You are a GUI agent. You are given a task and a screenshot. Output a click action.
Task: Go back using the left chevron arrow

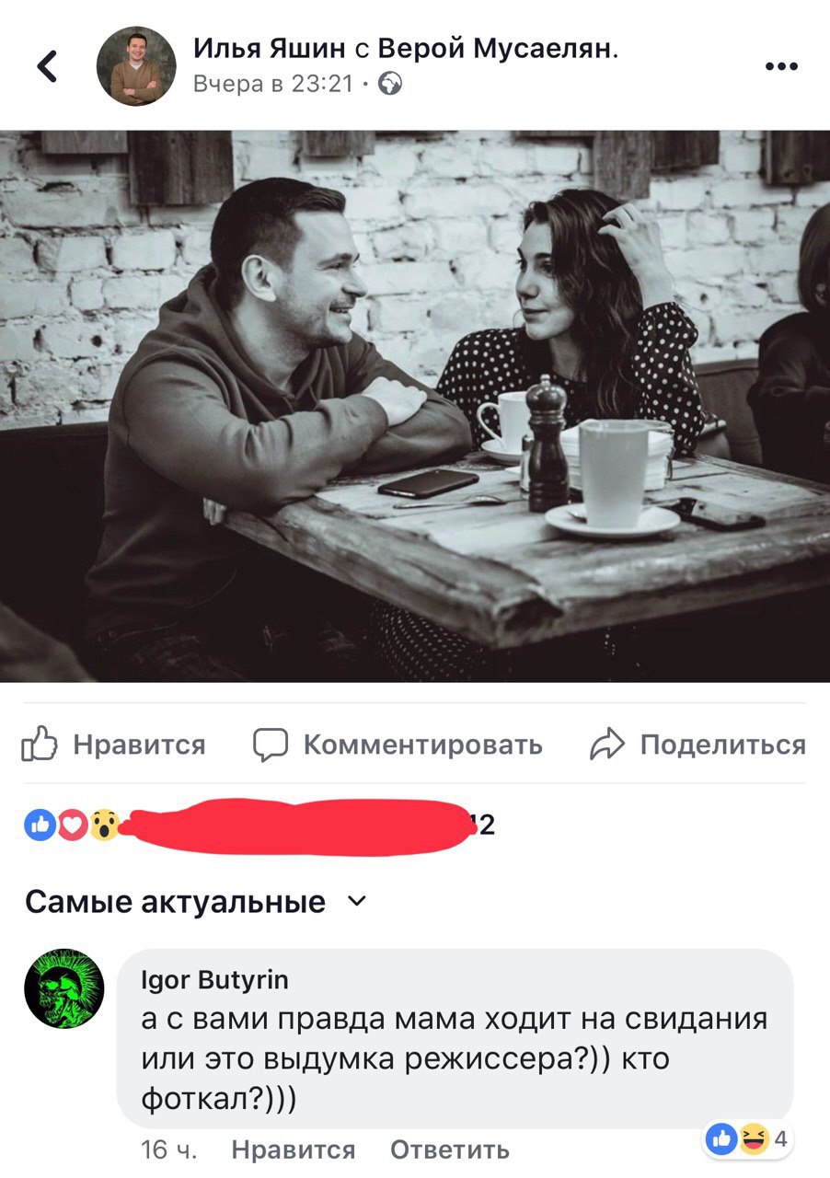(47, 65)
